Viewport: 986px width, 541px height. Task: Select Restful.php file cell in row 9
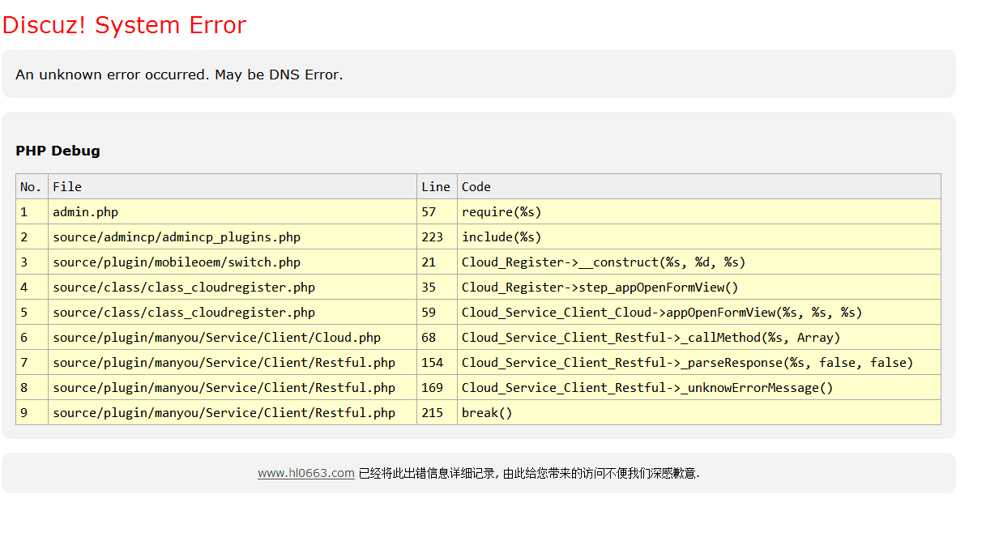[233, 413]
